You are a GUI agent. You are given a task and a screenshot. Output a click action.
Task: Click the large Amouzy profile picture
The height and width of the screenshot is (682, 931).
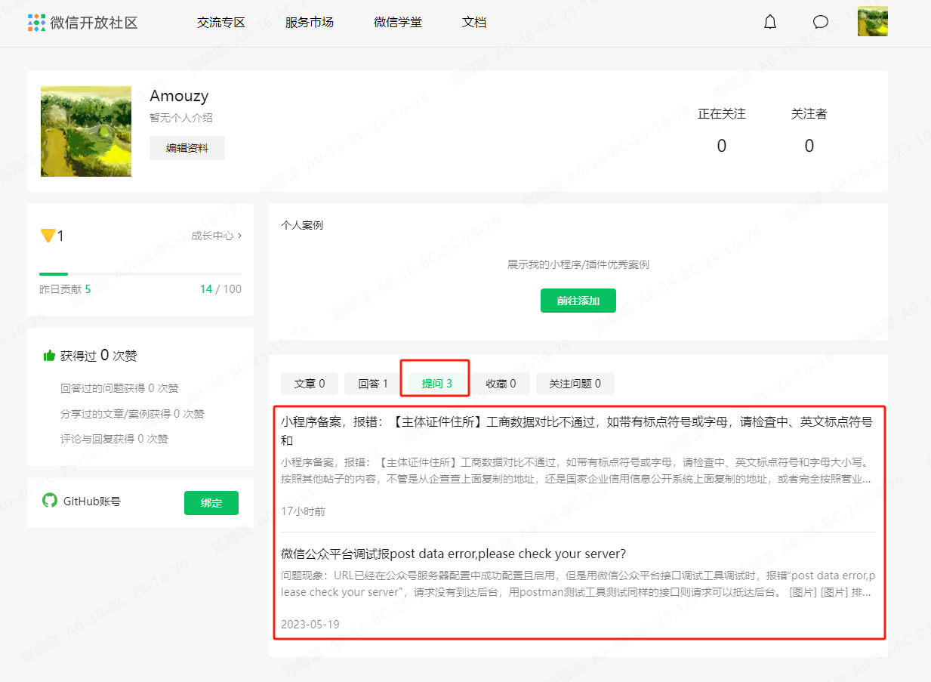(86, 131)
